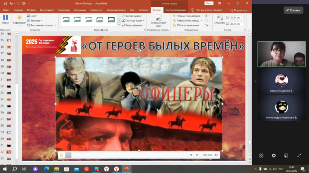Select the first video style thumbnail
This screenshot has width=309, height=173.
pos(66,19)
